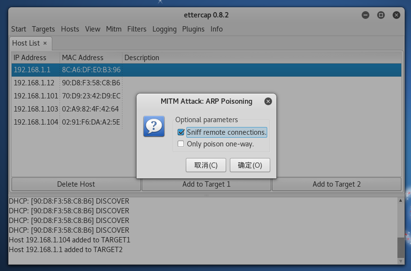Sort by MAC Address column header
The image size is (411, 271).
(x=91, y=58)
